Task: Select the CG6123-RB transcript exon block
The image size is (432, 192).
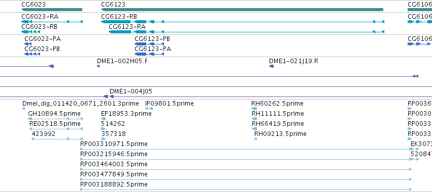Action: point(116,22)
